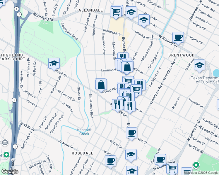Screen dimensions: 219x175
Task: Click the school marker at the bottom edge
Action: tap(132, 171)
